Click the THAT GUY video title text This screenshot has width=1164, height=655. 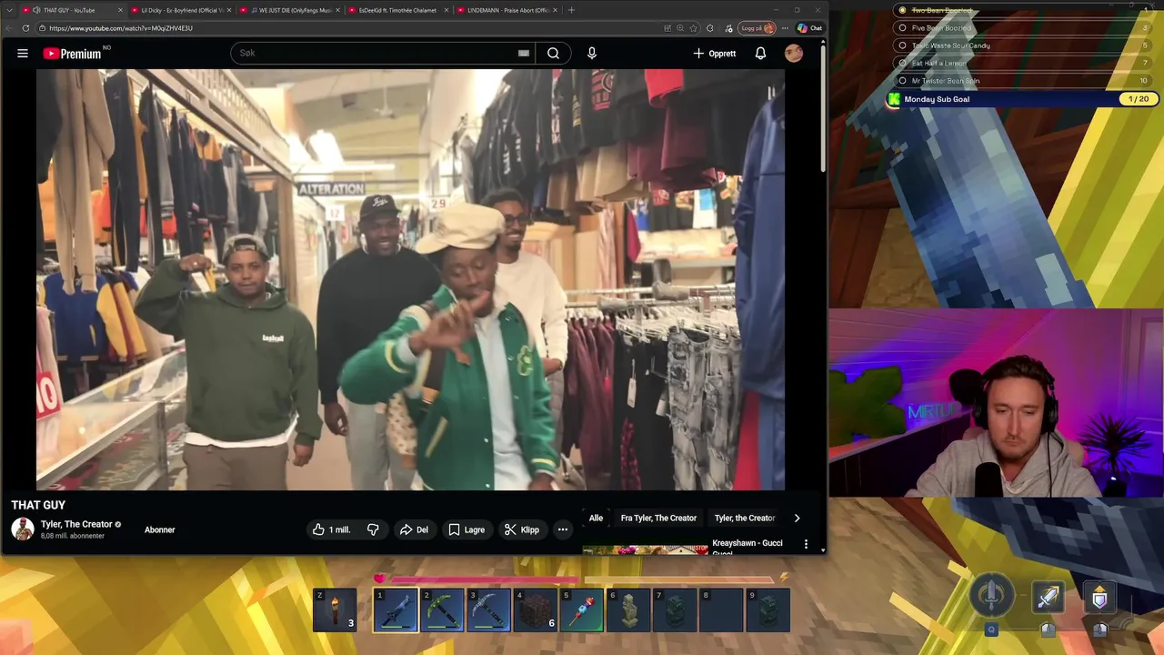(x=38, y=505)
